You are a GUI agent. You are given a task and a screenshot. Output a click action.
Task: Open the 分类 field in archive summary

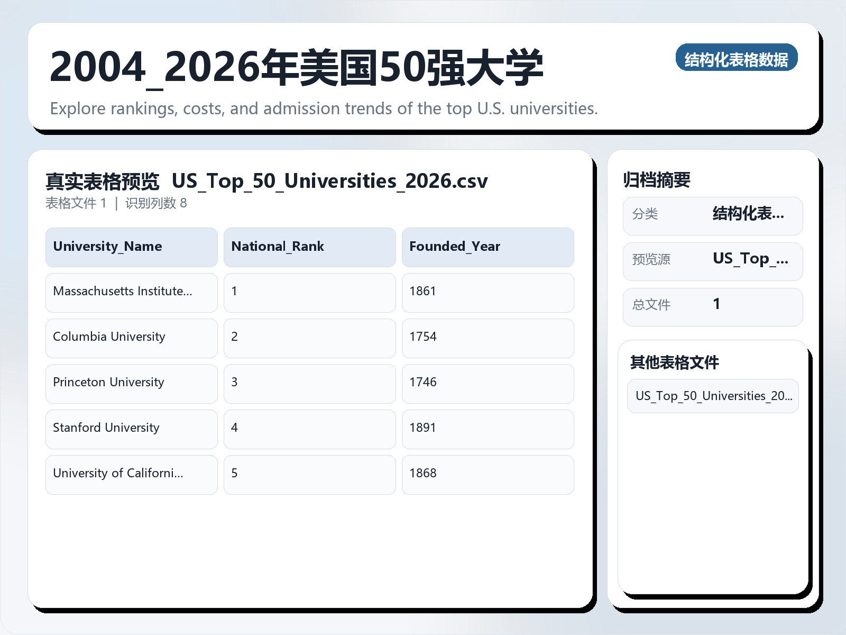point(712,215)
